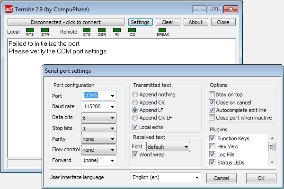Open the Stop bits dropdown
Image resolution: width=284 pixels, height=189 pixels.
tap(98, 129)
